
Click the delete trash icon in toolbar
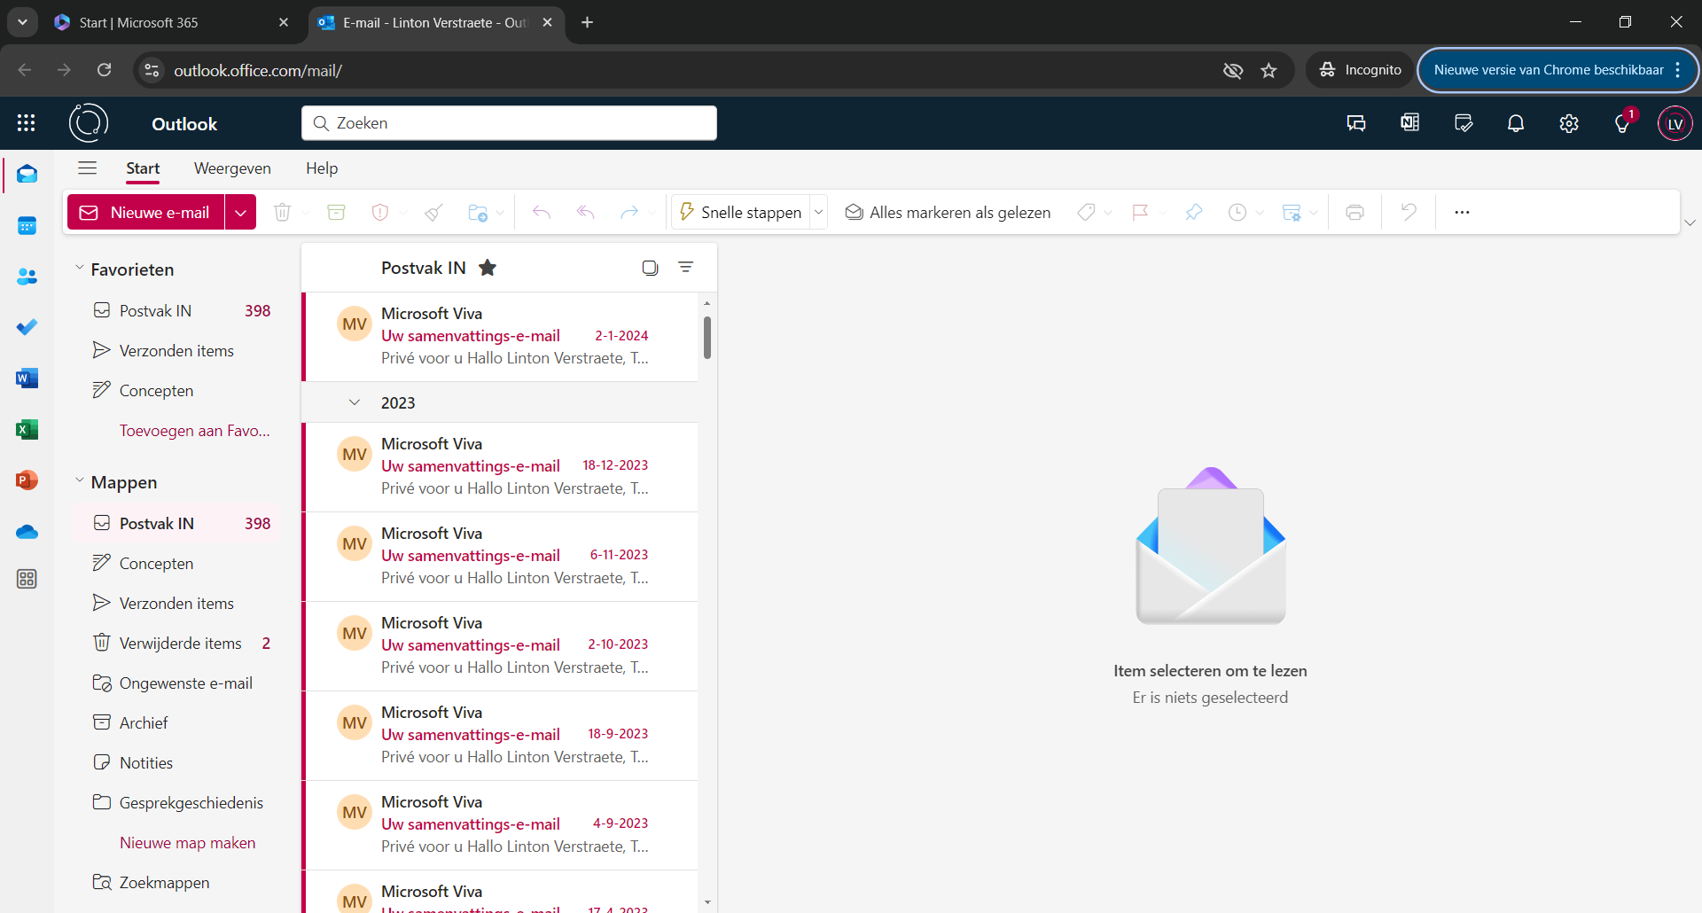[282, 212]
